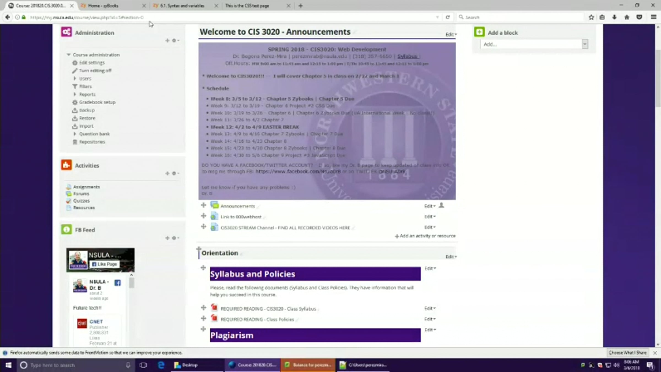
Task: Click gear icon in Administration block header
Action: coord(174,40)
